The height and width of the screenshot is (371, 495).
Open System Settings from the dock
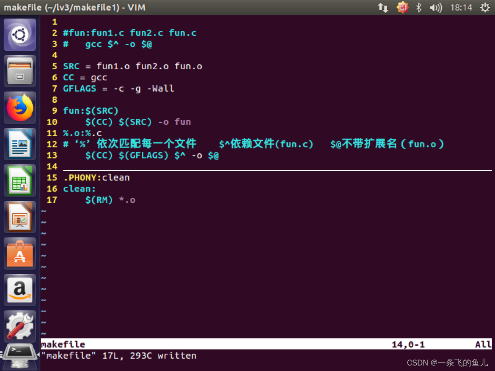tap(19, 326)
